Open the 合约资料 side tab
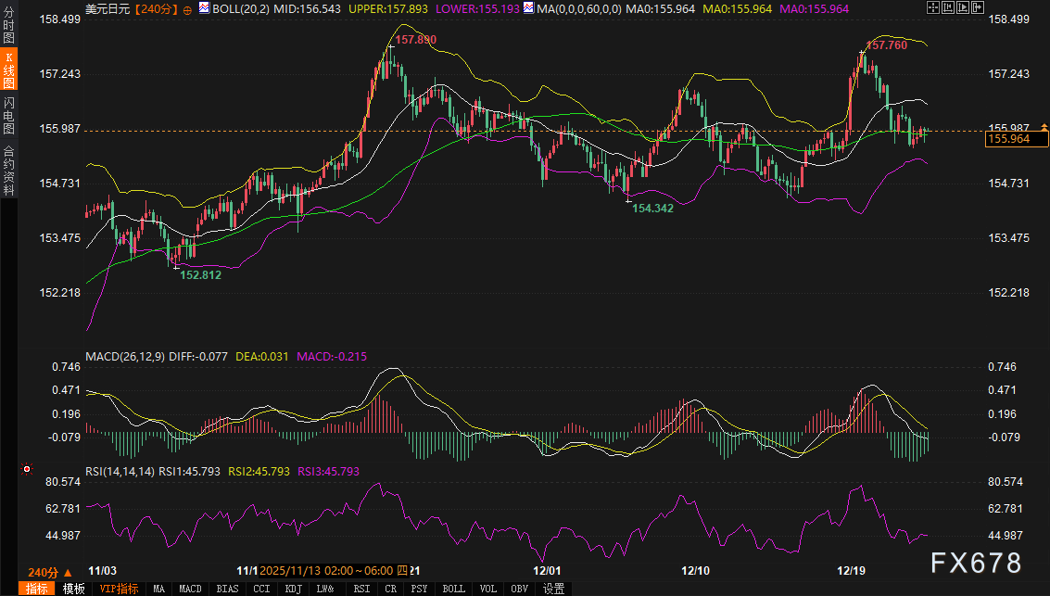The width and height of the screenshot is (1050, 596). (x=8, y=170)
